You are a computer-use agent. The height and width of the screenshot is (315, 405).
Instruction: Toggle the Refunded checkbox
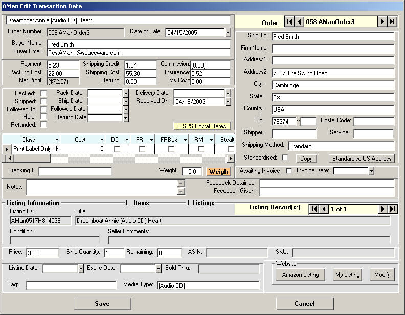[43, 125]
